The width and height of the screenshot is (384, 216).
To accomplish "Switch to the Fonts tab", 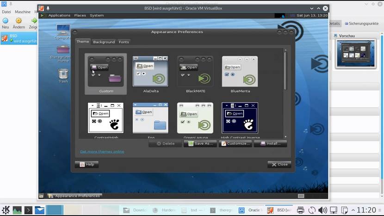I will 124,42.
